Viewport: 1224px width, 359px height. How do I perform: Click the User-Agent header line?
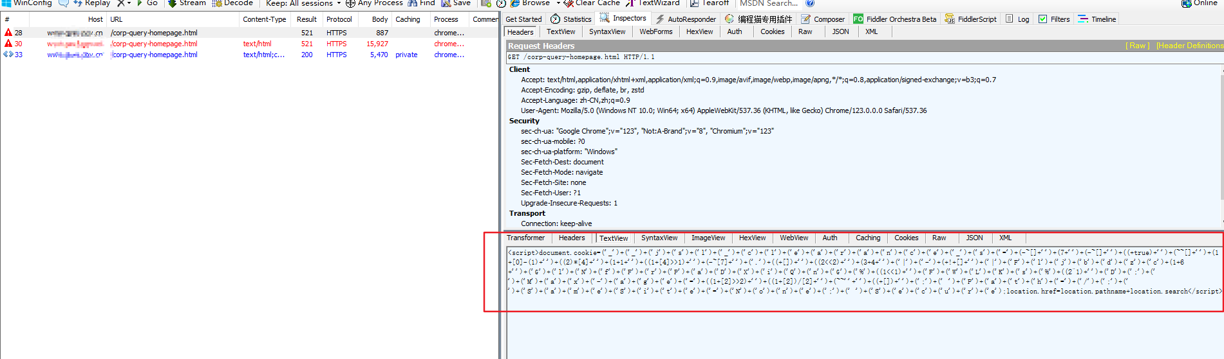(724, 110)
